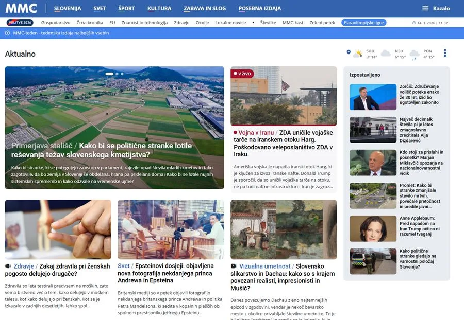Open the weather three-dot options menu

pos(445,53)
